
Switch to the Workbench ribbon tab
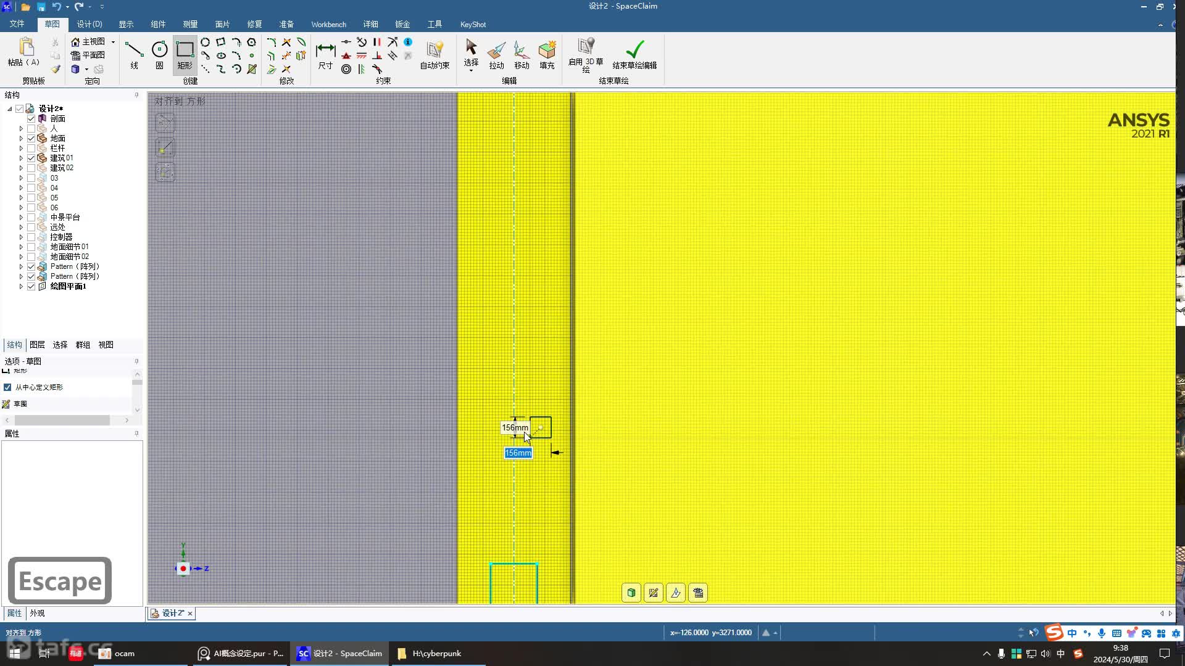[328, 24]
